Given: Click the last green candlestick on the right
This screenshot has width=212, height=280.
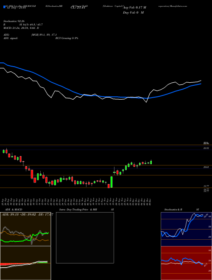Looking at the screenshot, I should 151,162.
